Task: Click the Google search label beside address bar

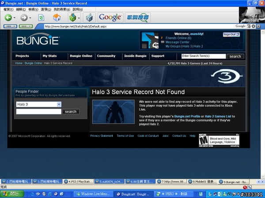Action: tap(241, 26)
